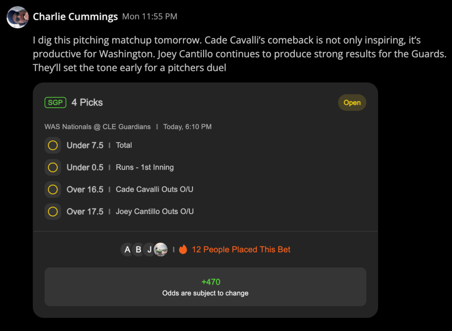Click the yellow Open status pill
The width and height of the screenshot is (452, 331).
tap(352, 103)
